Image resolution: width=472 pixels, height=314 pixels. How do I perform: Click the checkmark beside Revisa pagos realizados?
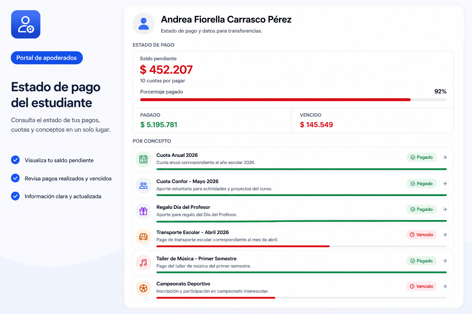[15, 178]
